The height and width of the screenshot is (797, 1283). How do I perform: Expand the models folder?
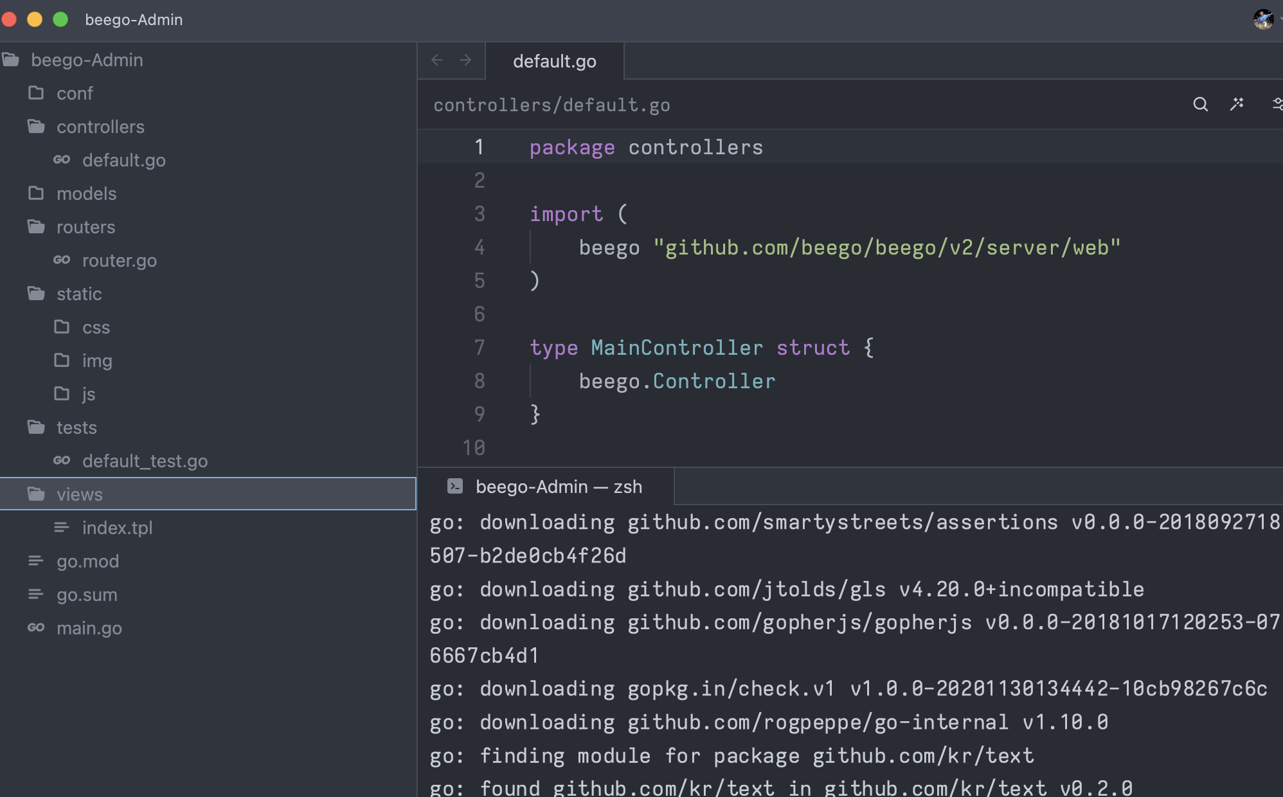86,193
